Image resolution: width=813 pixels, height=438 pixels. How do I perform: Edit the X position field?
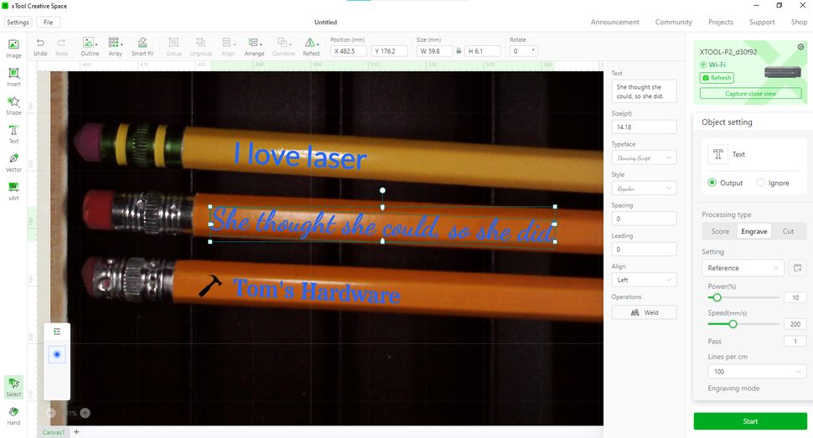pos(349,51)
